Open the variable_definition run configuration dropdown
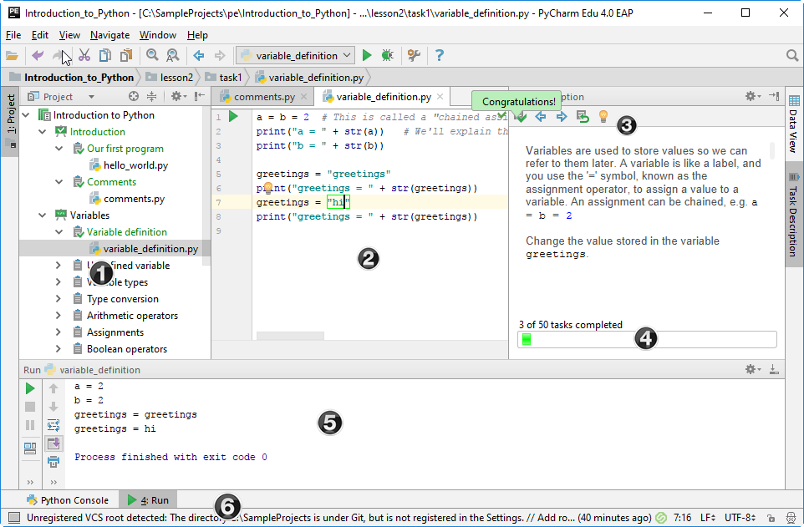The width and height of the screenshot is (804, 527). pyautogui.click(x=296, y=55)
